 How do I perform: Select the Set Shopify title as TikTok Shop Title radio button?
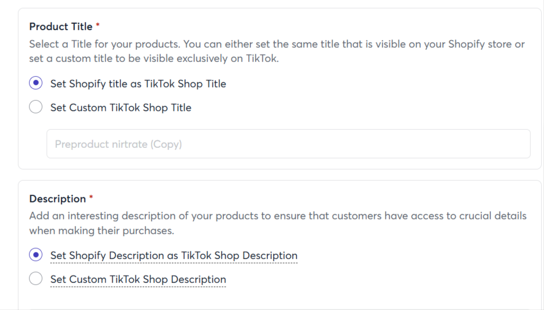(36, 83)
